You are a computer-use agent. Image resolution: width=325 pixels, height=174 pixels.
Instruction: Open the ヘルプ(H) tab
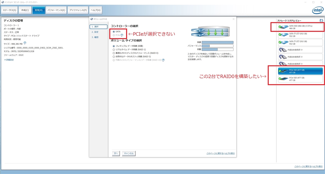click(96, 10)
